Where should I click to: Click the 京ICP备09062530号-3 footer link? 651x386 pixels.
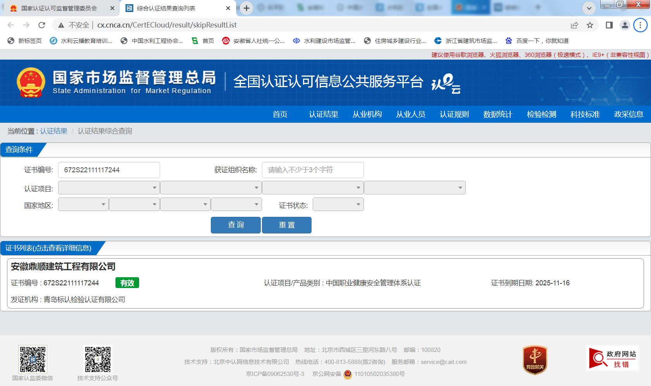click(x=275, y=374)
